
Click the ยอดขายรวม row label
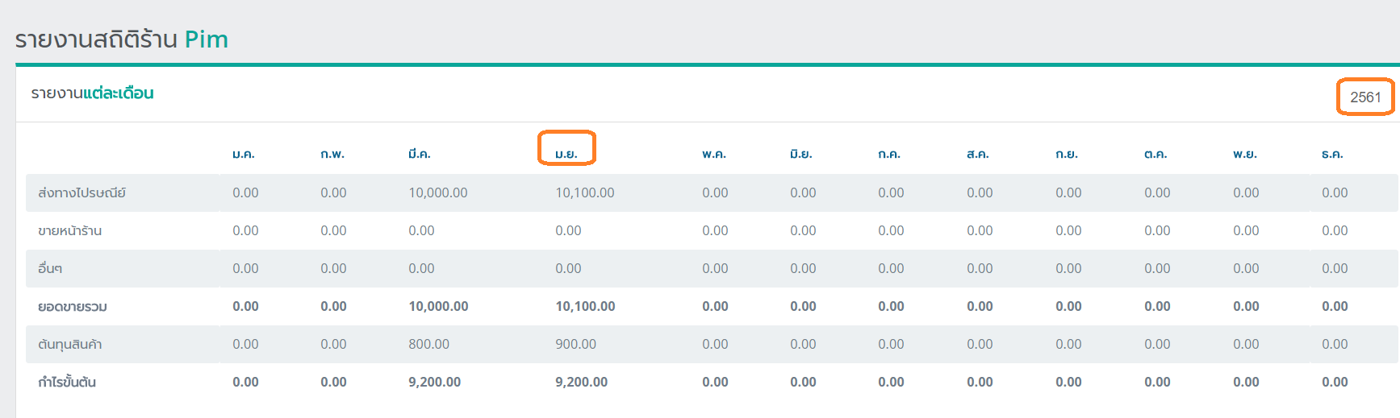click(x=72, y=307)
